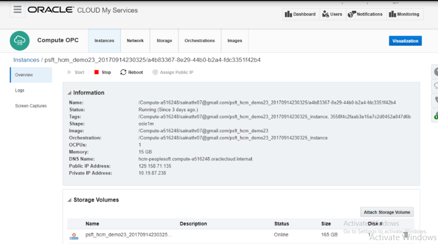Collapse the Storage Volumes section
Viewport: 438px width, 244px height.
coord(69,200)
